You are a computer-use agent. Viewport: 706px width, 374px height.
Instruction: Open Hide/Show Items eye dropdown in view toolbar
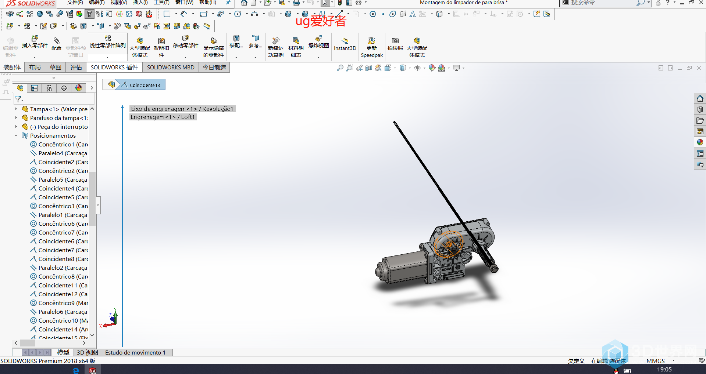[x=424, y=68]
